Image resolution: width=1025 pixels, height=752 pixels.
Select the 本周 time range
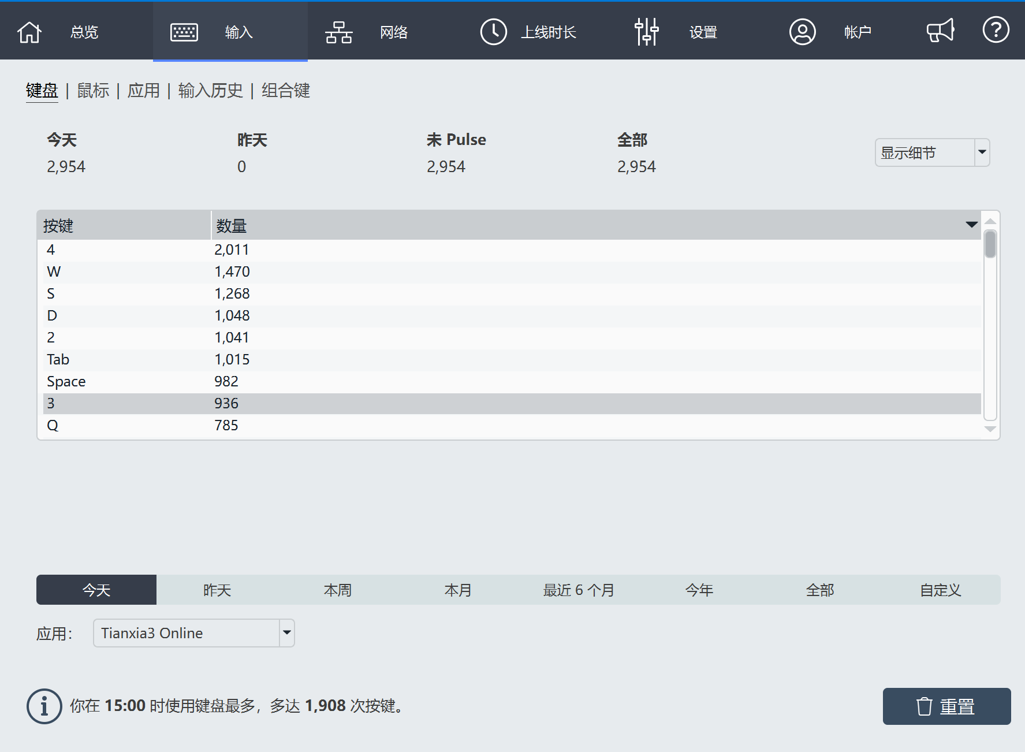pos(337,590)
